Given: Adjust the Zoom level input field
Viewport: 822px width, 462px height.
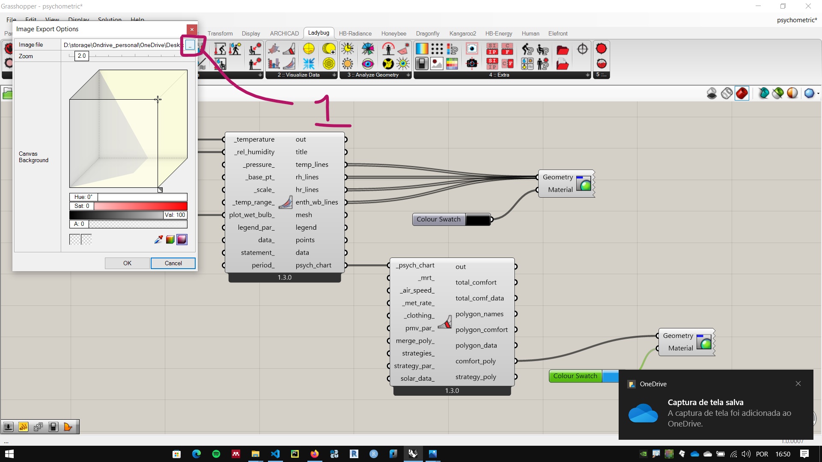Looking at the screenshot, I should click(81, 56).
